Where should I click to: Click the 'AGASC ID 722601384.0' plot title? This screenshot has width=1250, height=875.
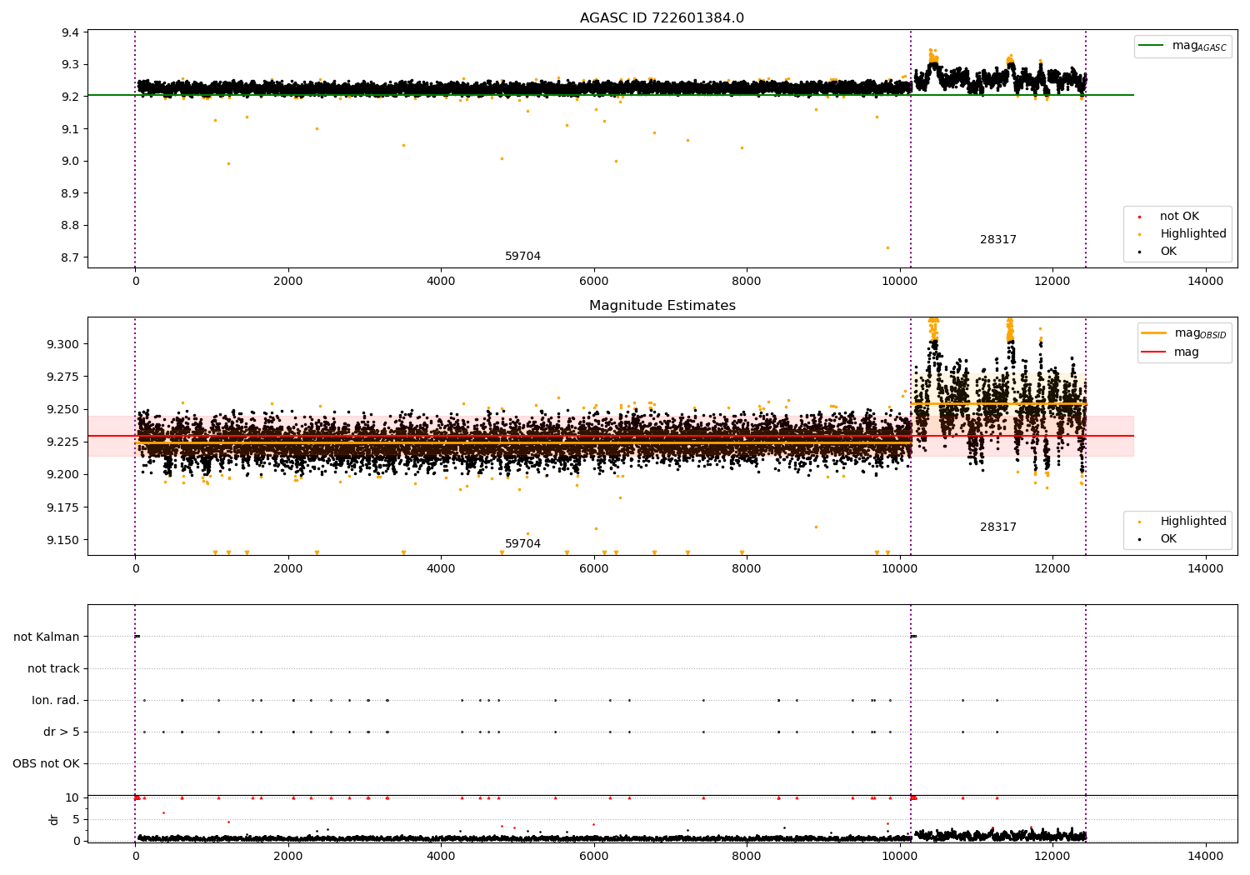click(662, 18)
